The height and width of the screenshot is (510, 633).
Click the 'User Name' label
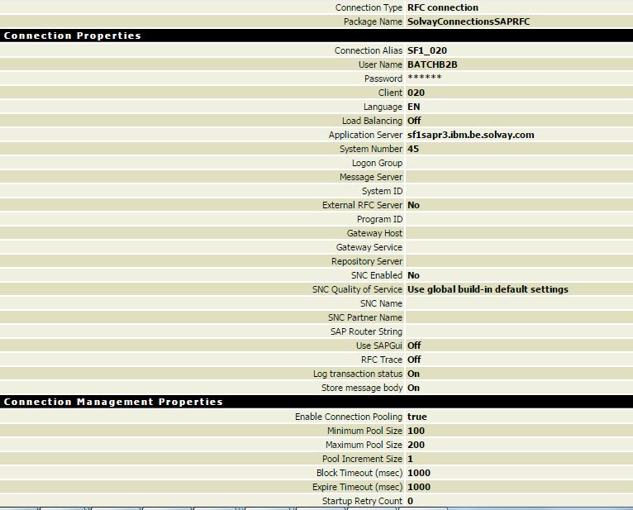coord(380,64)
